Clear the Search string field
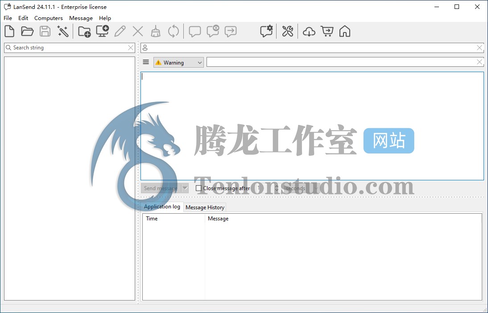Viewport: 488px width, 313px height. [131, 48]
